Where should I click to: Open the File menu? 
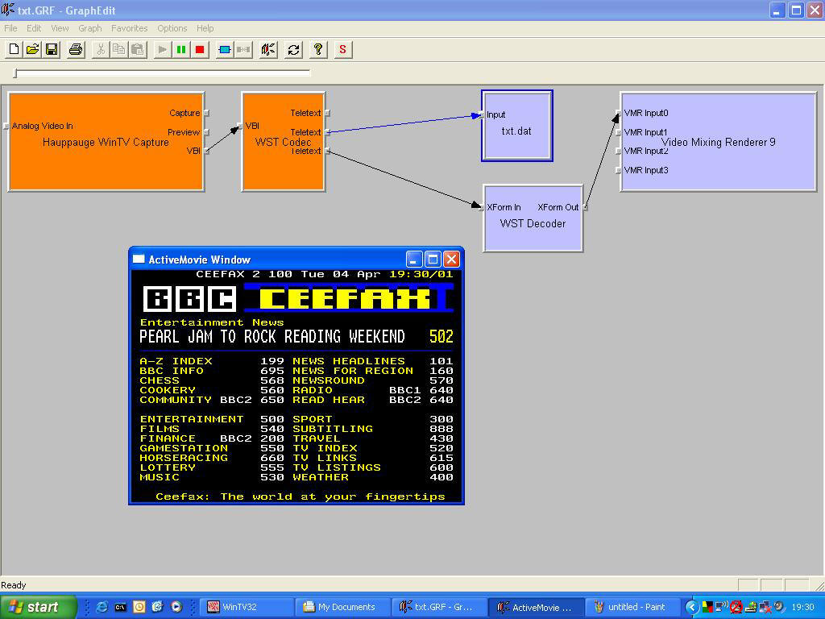pyautogui.click(x=10, y=28)
